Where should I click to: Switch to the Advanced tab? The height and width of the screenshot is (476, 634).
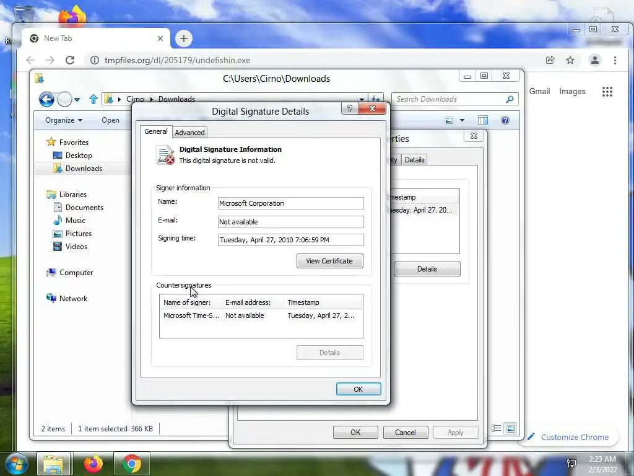[x=189, y=133]
